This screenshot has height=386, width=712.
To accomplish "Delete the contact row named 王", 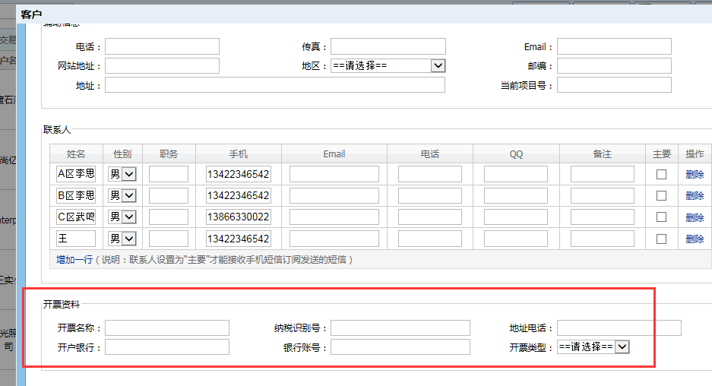I will [695, 239].
